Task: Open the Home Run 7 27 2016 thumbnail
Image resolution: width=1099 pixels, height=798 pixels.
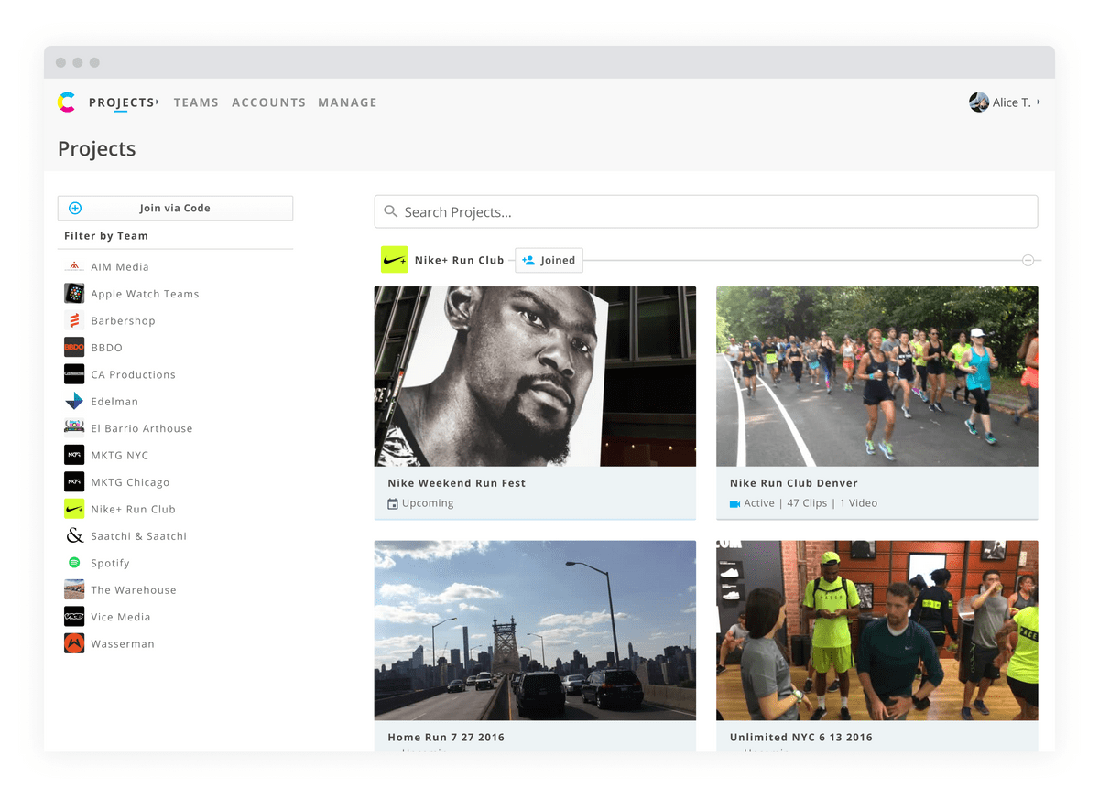Action: [535, 631]
